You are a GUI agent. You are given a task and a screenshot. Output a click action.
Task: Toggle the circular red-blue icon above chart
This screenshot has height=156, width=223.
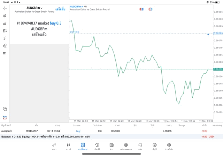point(151,9)
